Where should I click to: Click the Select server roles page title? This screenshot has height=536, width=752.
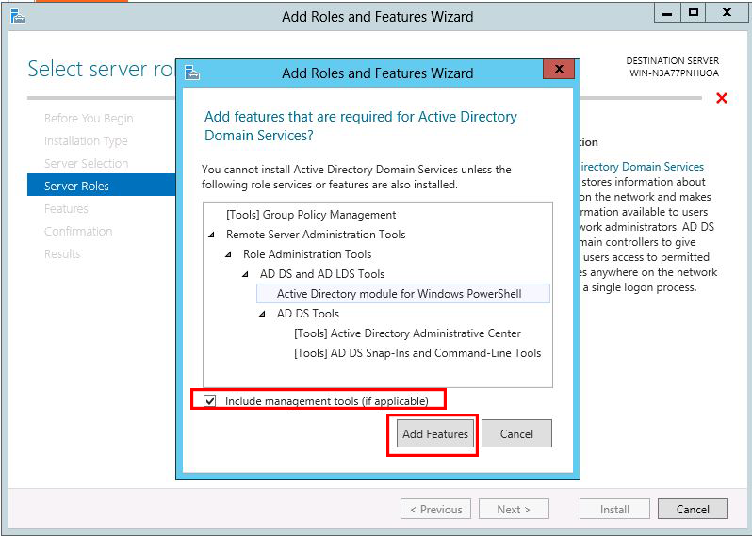click(101, 69)
